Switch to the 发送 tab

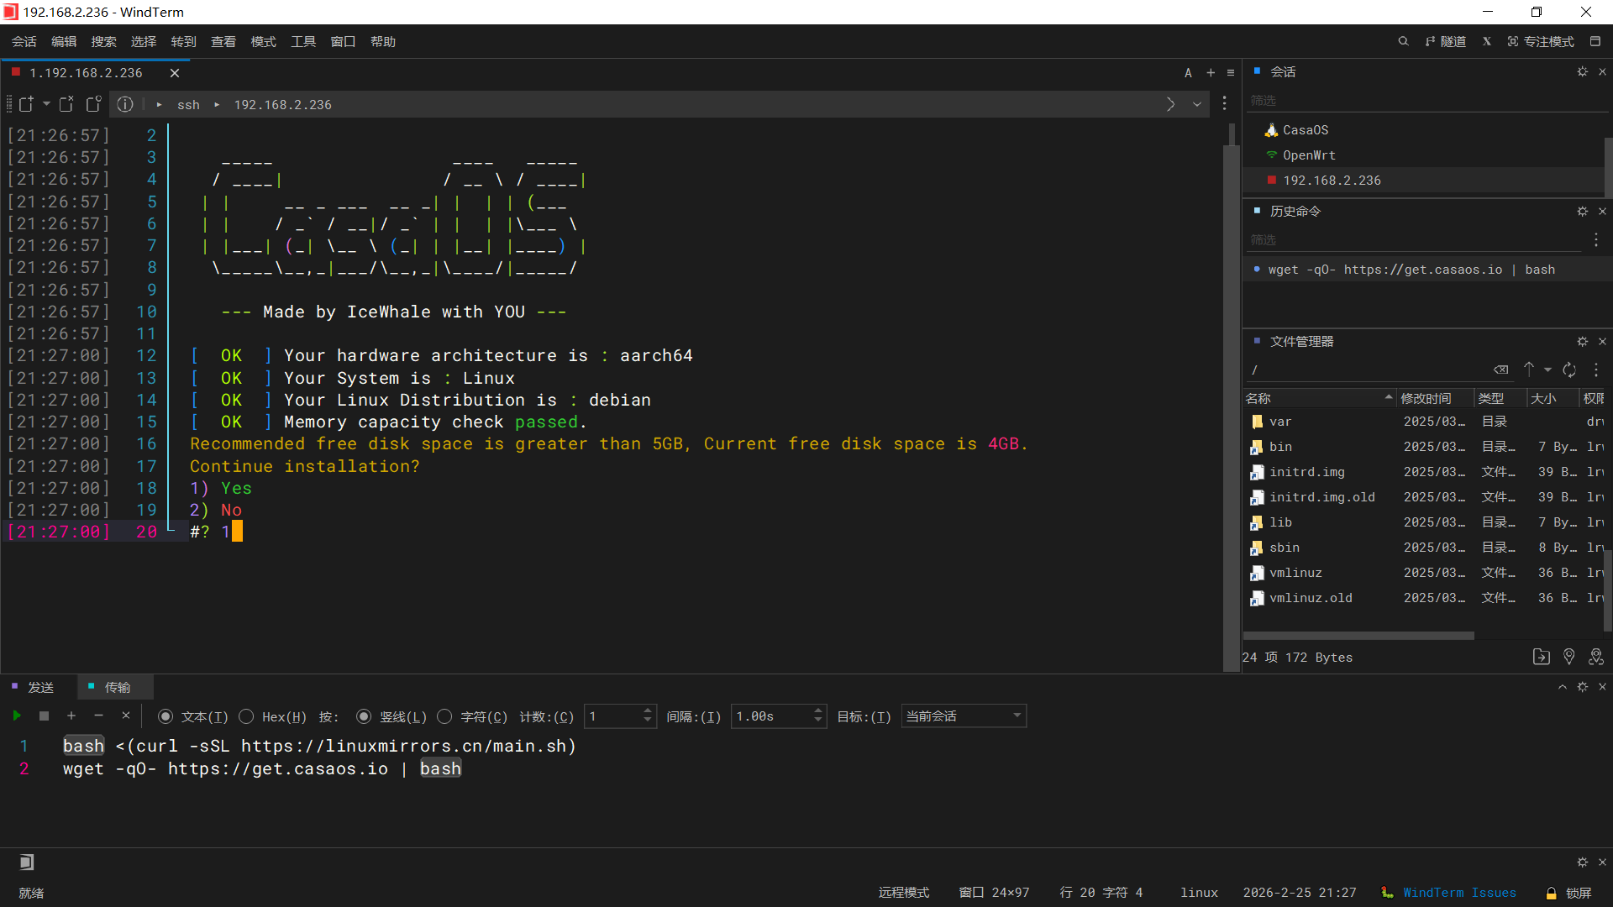coord(39,687)
